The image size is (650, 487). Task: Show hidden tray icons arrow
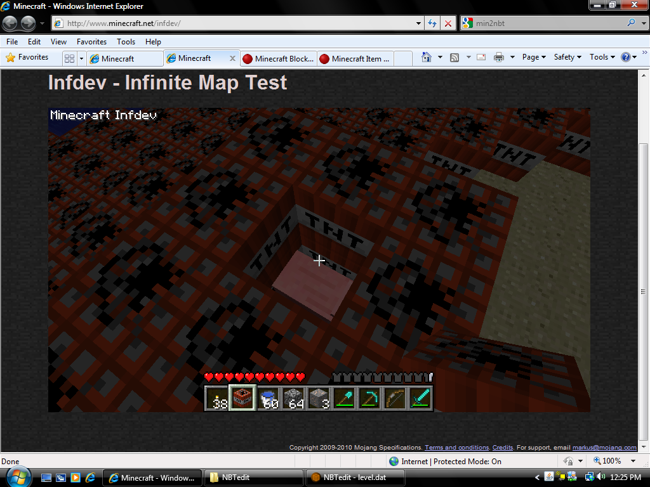(x=537, y=477)
